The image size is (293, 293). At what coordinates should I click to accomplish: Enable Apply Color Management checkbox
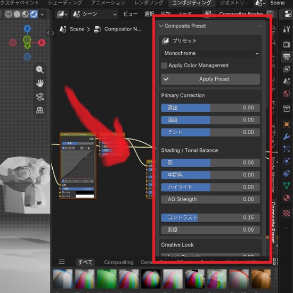(164, 66)
